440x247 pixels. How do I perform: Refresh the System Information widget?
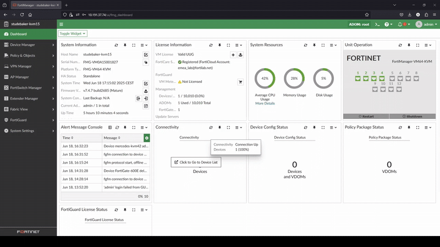tap(116, 45)
